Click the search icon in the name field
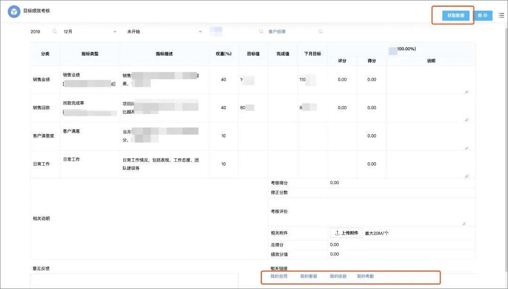 coord(261,31)
